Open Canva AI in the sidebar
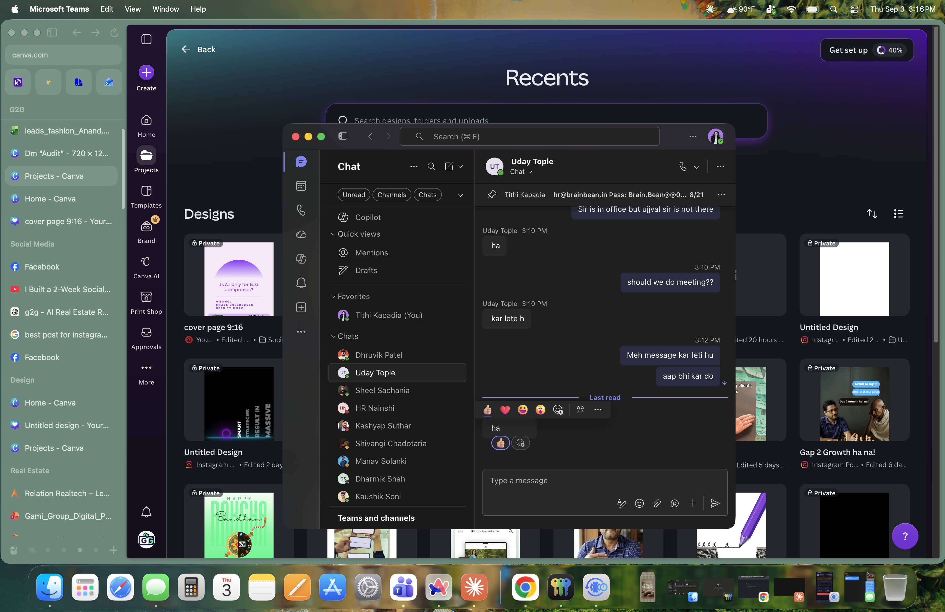 pos(146,268)
